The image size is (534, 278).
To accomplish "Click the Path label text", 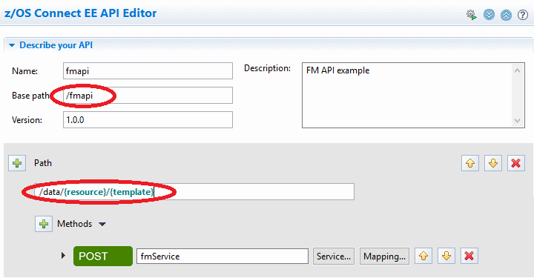I will click(43, 163).
